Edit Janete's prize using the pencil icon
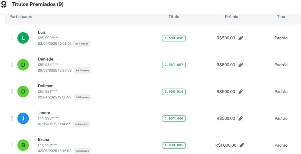This screenshot has height=154, width=301. 241,118
